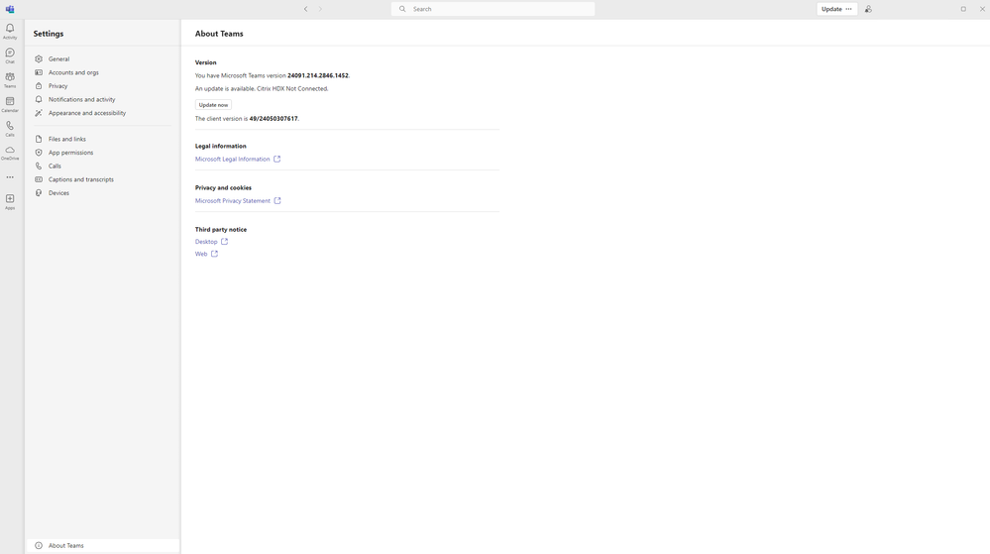
Task: Go back with the left arrow
Action: click(x=305, y=9)
